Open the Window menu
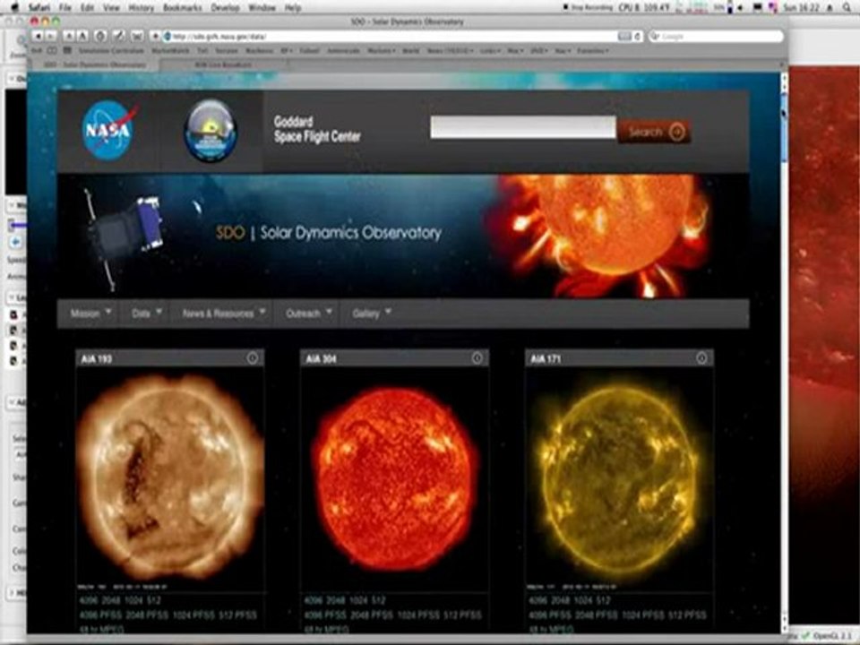Viewport: 860px width, 645px height. [x=262, y=8]
